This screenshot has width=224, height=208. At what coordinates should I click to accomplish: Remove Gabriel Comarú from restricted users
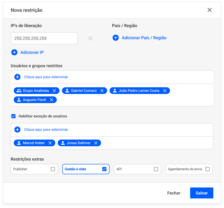coord(103,91)
